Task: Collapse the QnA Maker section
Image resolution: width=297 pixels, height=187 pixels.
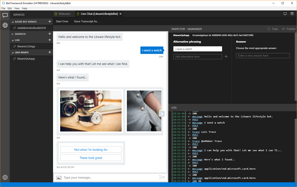Action: coord(13,53)
